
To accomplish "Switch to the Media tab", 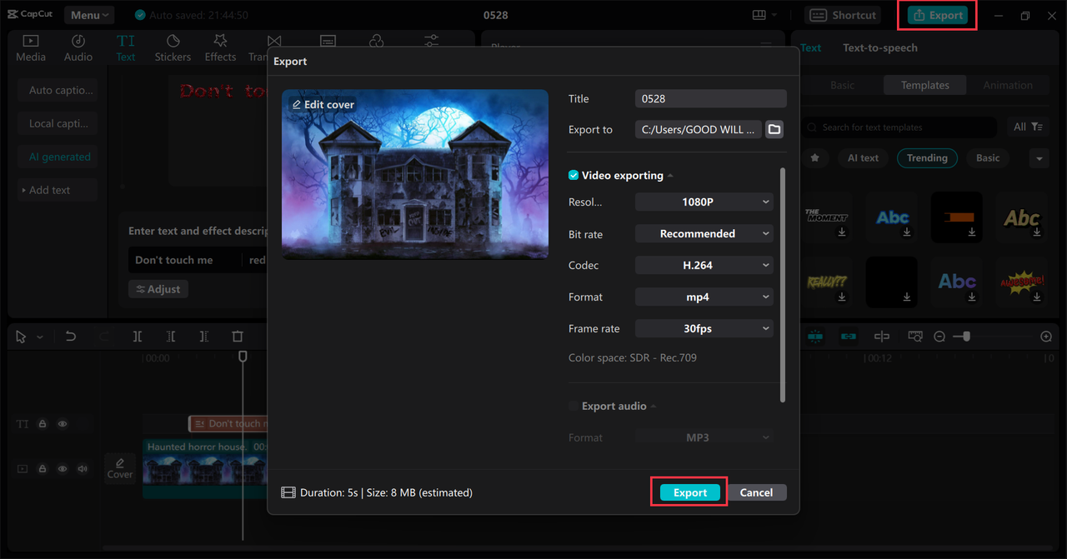I will (31, 47).
